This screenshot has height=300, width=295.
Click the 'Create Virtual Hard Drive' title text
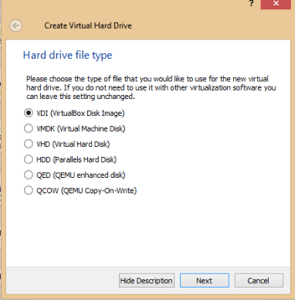click(88, 26)
